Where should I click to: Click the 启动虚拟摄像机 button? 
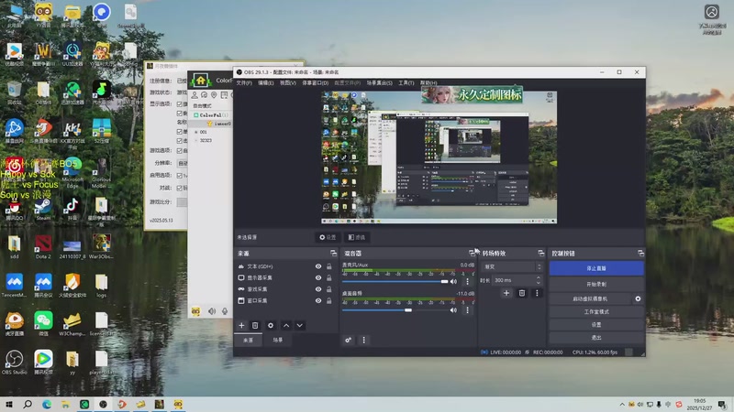589,298
